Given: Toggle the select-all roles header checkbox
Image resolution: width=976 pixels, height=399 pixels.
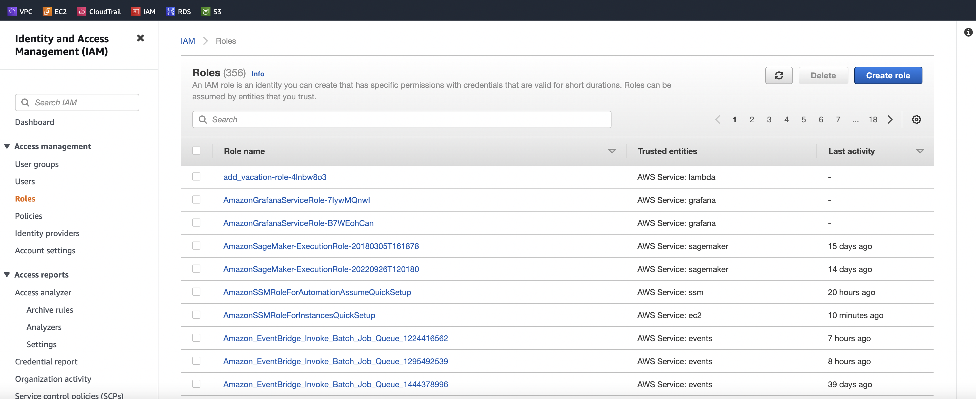Looking at the screenshot, I should click(x=196, y=151).
